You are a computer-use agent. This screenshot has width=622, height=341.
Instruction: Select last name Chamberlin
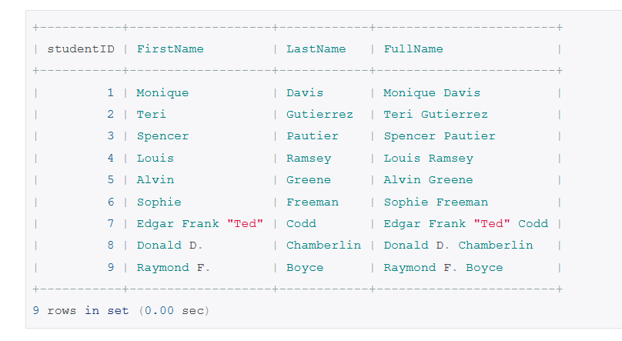[x=323, y=246]
